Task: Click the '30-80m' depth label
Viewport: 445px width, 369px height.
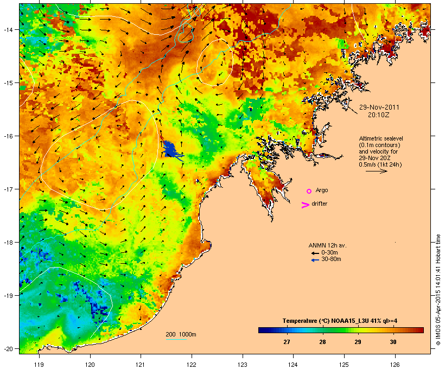Action: coord(331,259)
